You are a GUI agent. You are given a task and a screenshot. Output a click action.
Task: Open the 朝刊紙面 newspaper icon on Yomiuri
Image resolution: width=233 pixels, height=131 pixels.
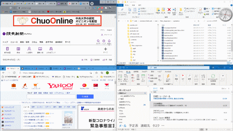point(7,49)
